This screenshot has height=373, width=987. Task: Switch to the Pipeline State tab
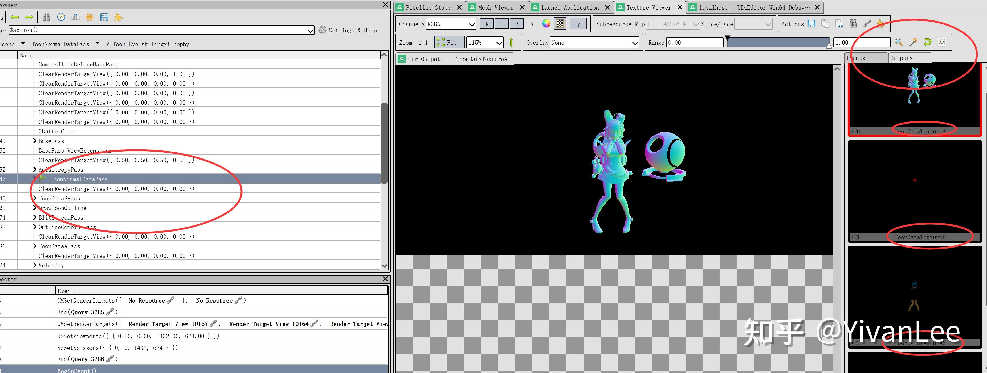(428, 7)
